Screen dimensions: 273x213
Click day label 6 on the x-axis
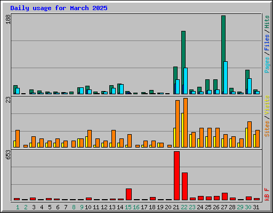[x=58, y=207]
